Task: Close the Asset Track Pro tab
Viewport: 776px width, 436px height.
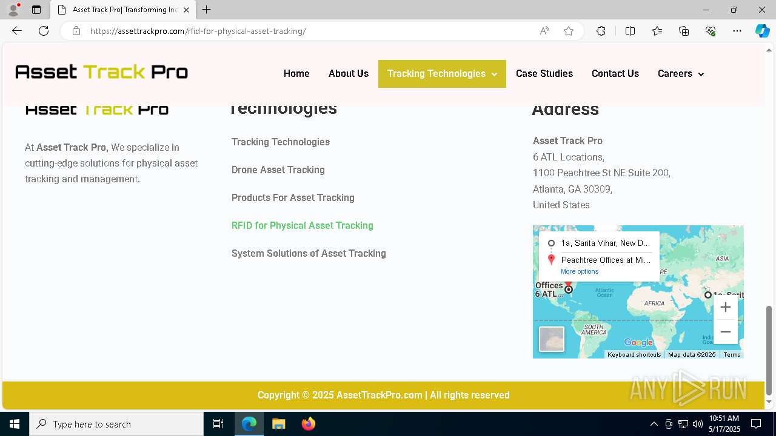Action: pos(186,10)
